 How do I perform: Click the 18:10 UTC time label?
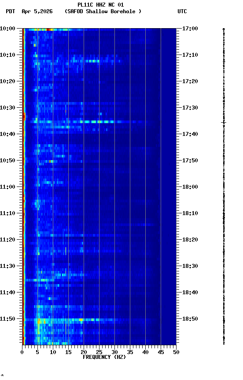coord(190,213)
